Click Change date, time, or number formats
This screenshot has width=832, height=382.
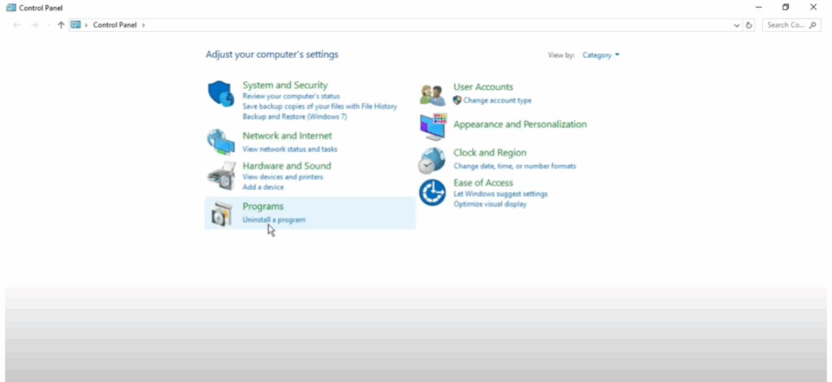pos(514,167)
